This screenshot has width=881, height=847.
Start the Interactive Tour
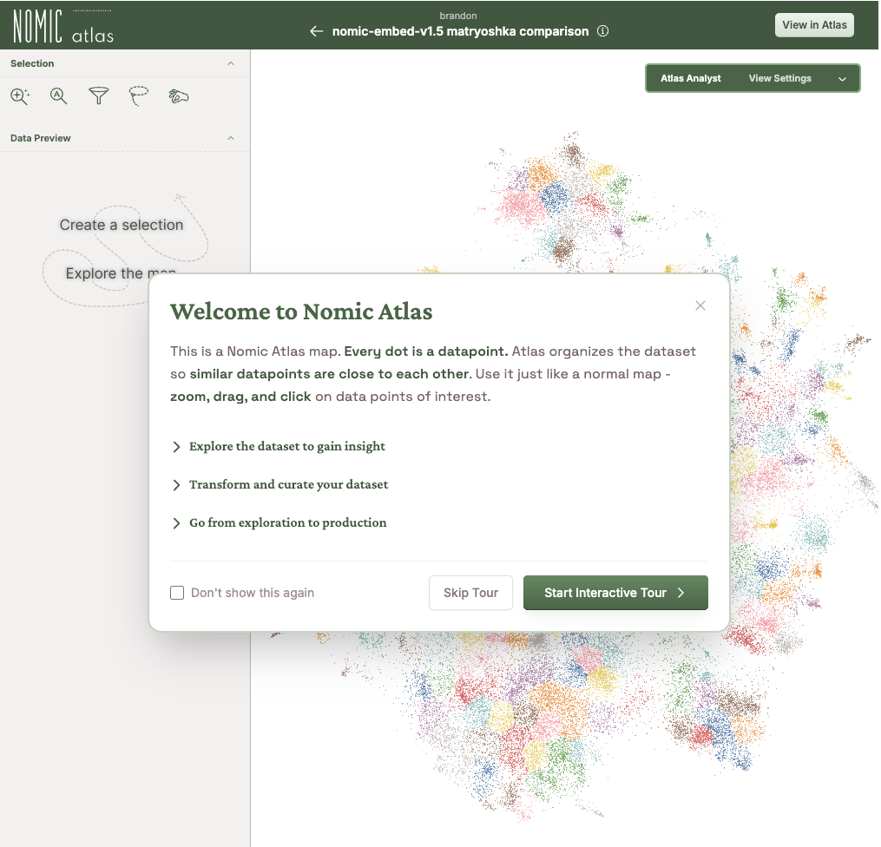615,593
